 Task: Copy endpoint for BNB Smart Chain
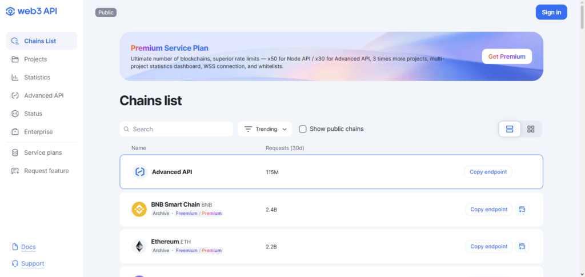pos(489,209)
